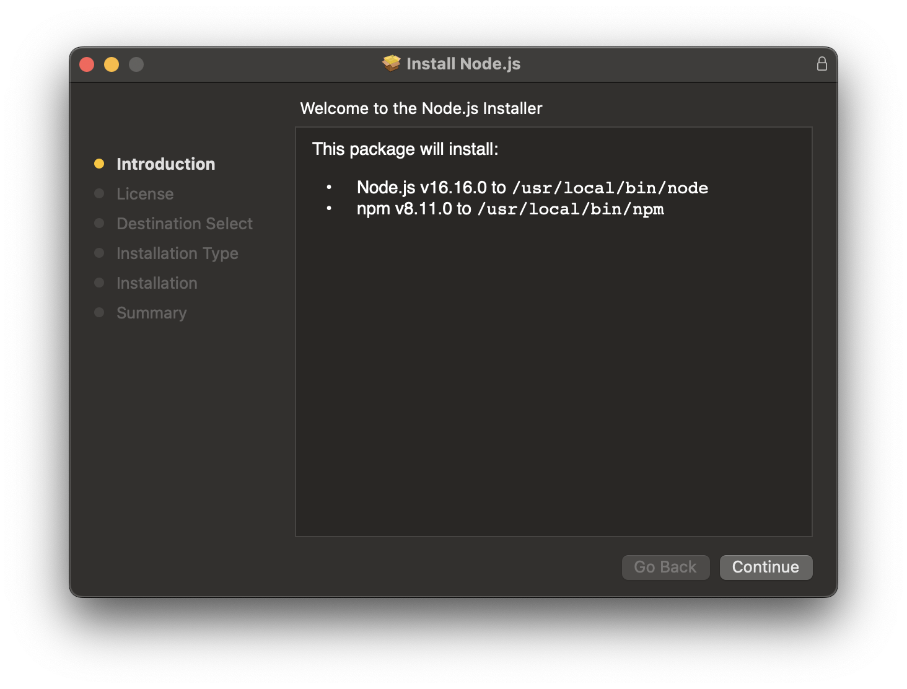Minimize the installer with yellow button
907x689 pixels.
pyautogui.click(x=112, y=64)
